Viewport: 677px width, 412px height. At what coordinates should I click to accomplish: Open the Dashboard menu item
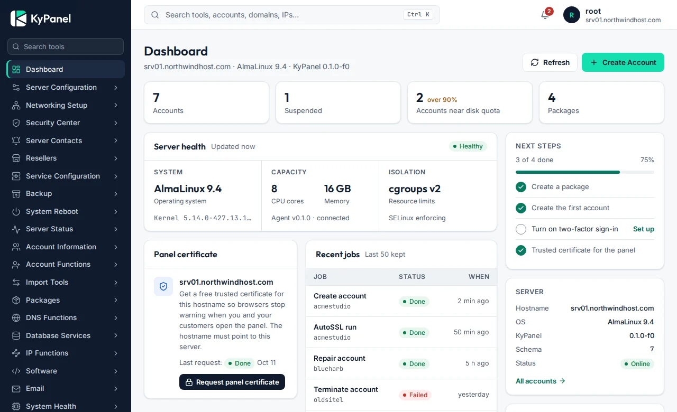66,69
